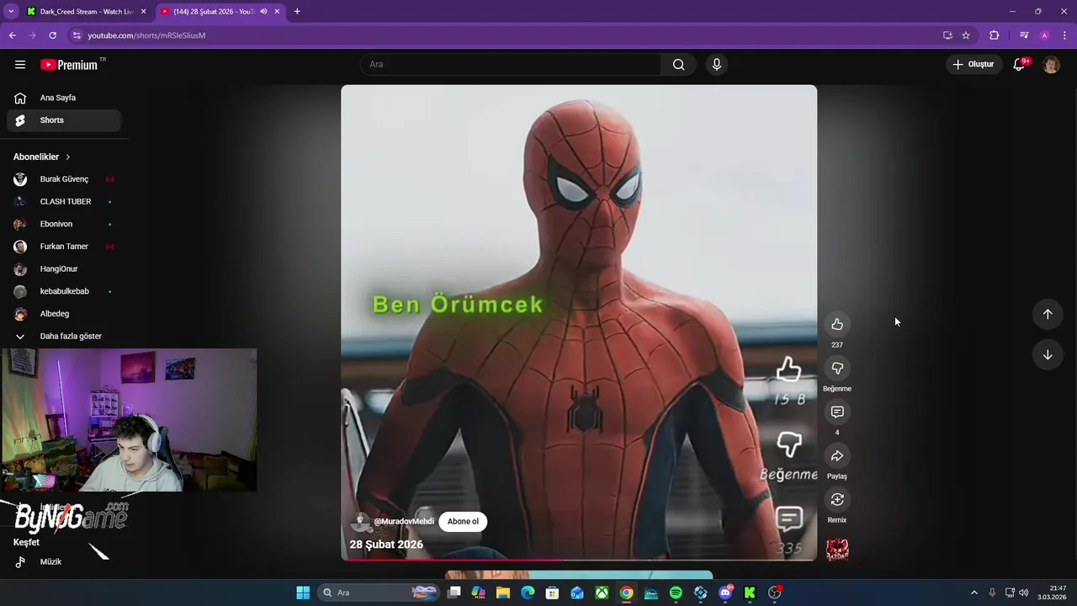1077x606 pixels.
Task: Go to previous short with up arrow
Action: [1048, 314]
